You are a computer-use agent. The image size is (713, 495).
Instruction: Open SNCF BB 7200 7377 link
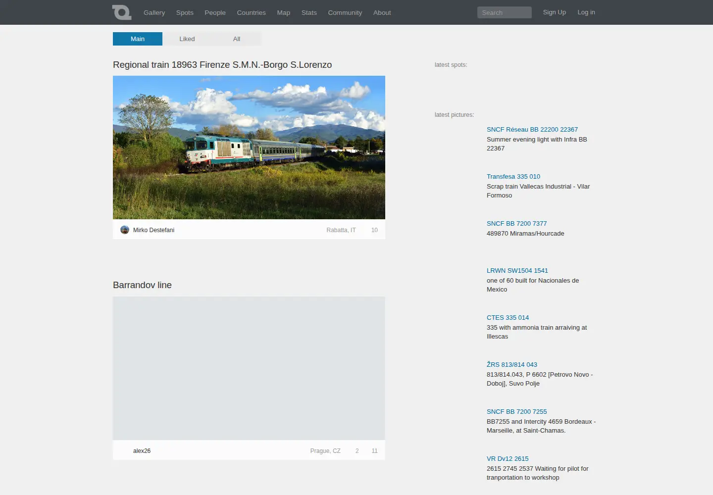[x=516, y=224]
